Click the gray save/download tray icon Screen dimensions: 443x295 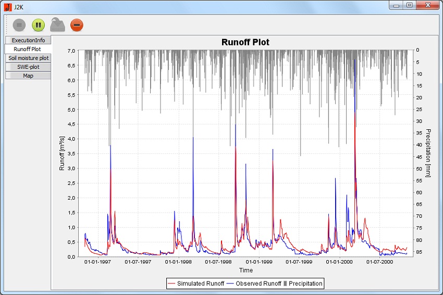click(57, 25)
